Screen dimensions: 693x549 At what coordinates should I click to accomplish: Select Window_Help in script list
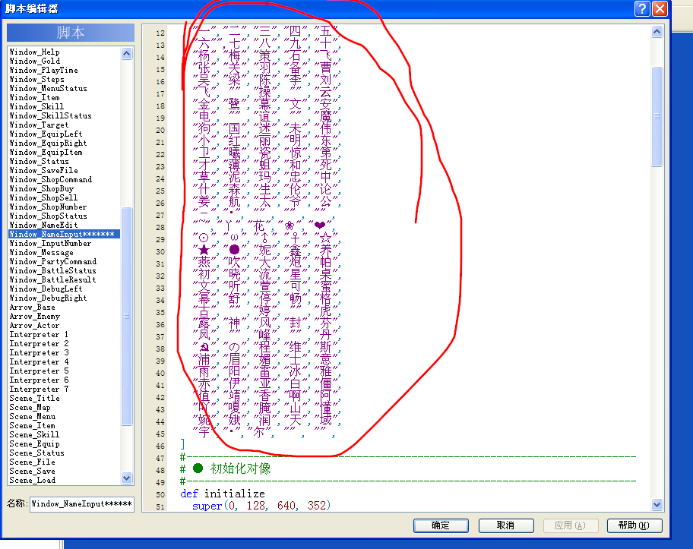pos(34,52)
